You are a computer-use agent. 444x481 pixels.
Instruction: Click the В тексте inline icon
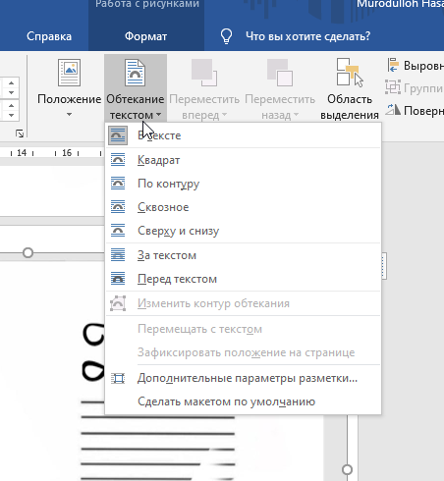tap(118, 135)
